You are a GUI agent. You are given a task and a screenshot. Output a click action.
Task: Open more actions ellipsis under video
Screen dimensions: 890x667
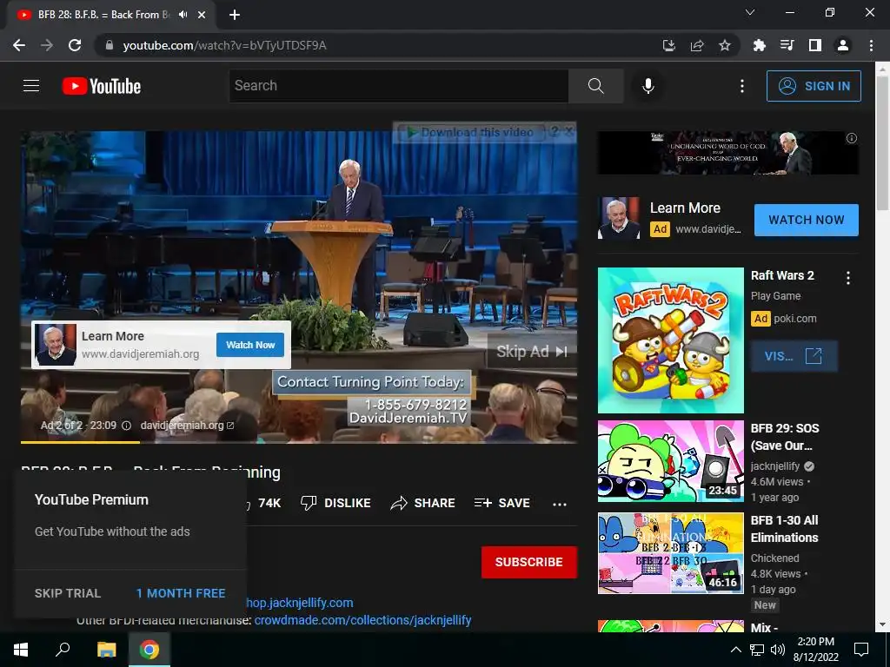pyautogui.click(x=560, y=504)
